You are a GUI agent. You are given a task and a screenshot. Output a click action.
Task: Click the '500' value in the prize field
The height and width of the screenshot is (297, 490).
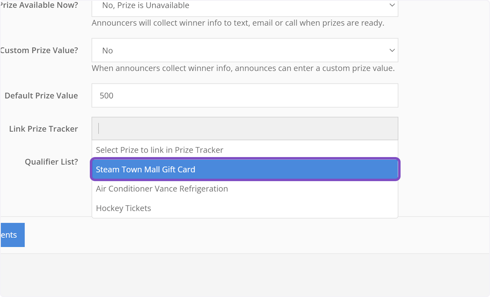(107, 95)
